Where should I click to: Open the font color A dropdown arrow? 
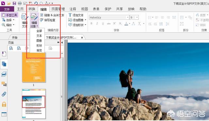click(129, 24)
